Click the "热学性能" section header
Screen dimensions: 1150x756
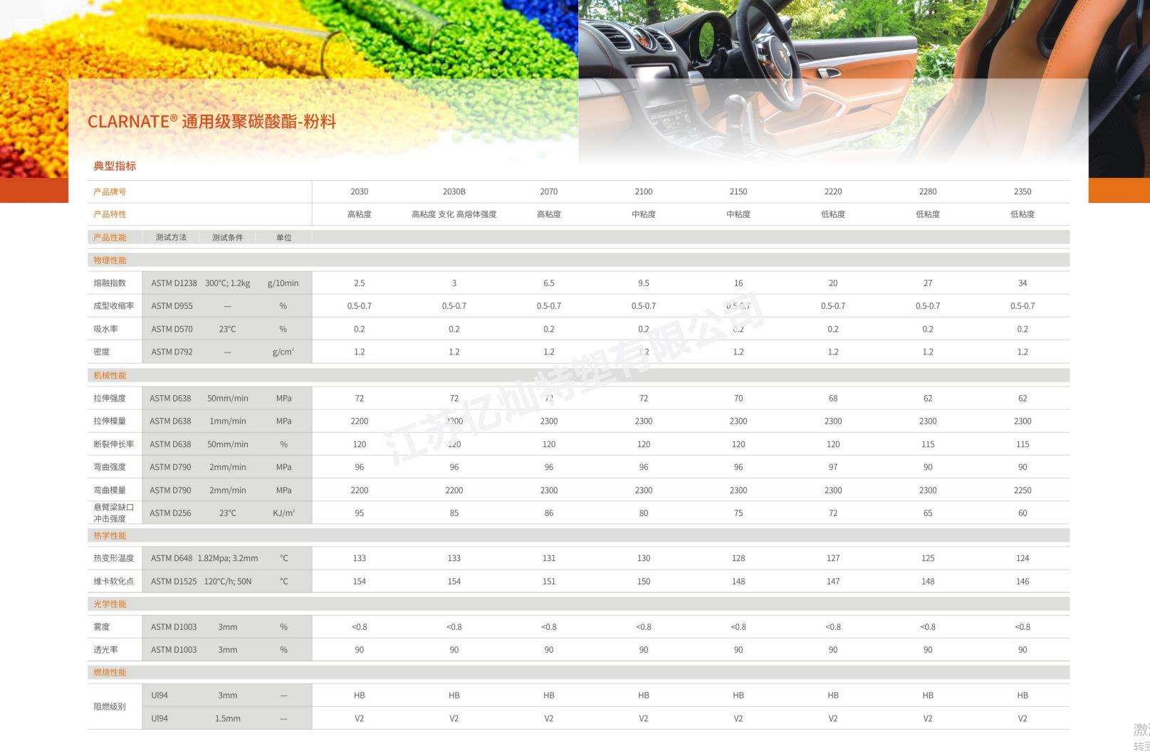click(x=110, y=535)
